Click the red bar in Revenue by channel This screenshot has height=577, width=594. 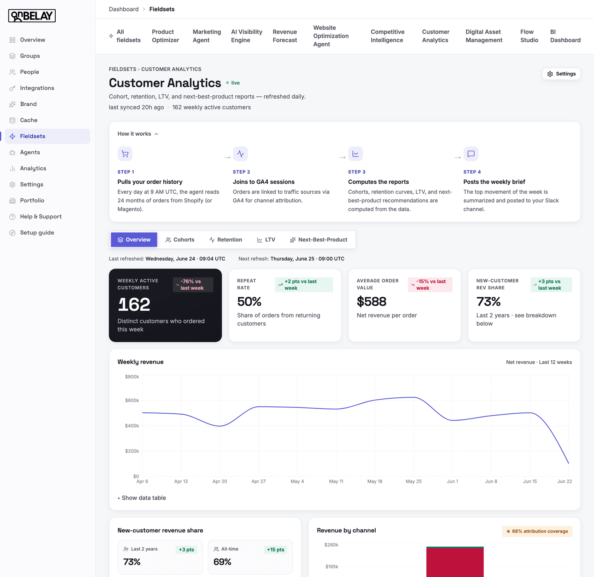(455, 562)
